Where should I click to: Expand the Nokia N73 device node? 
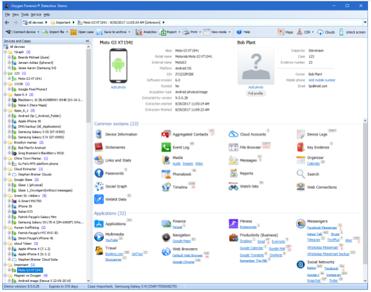9,211
